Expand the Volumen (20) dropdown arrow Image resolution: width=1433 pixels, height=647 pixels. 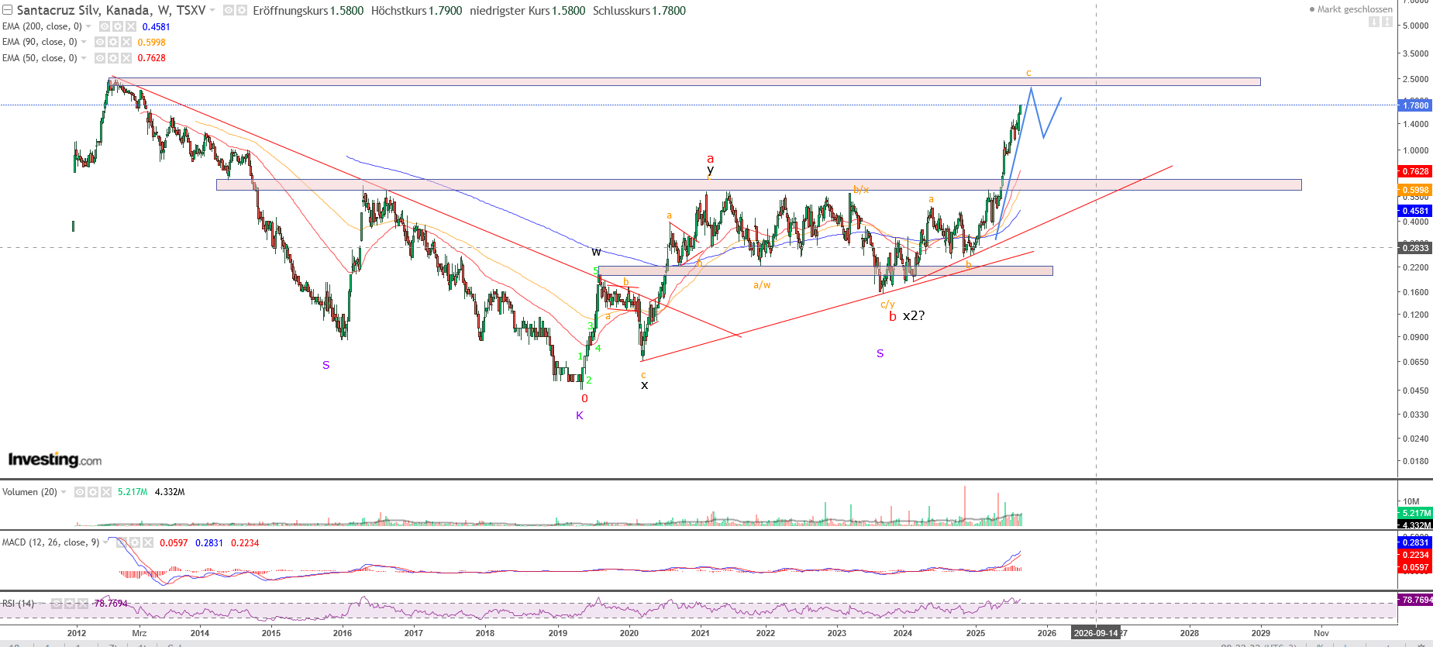tap(64, 492)
